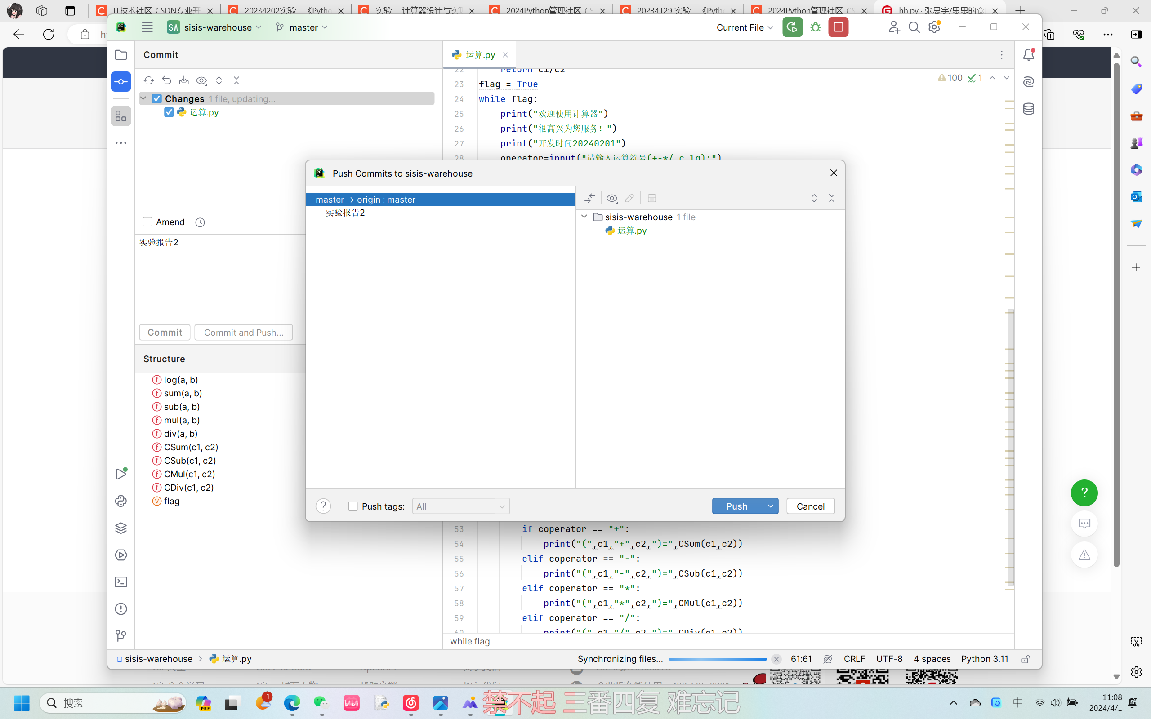Click the Synchronizing files progress bar
The width and height of the screenshot is (1151, 719).
coord(717,659)
